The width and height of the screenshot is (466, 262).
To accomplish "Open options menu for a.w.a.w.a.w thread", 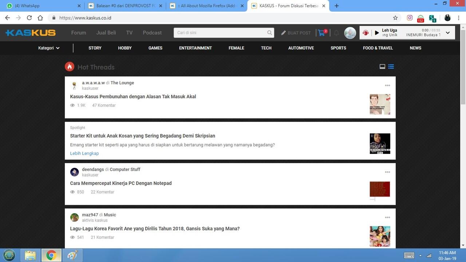I will tap(387, 86).
